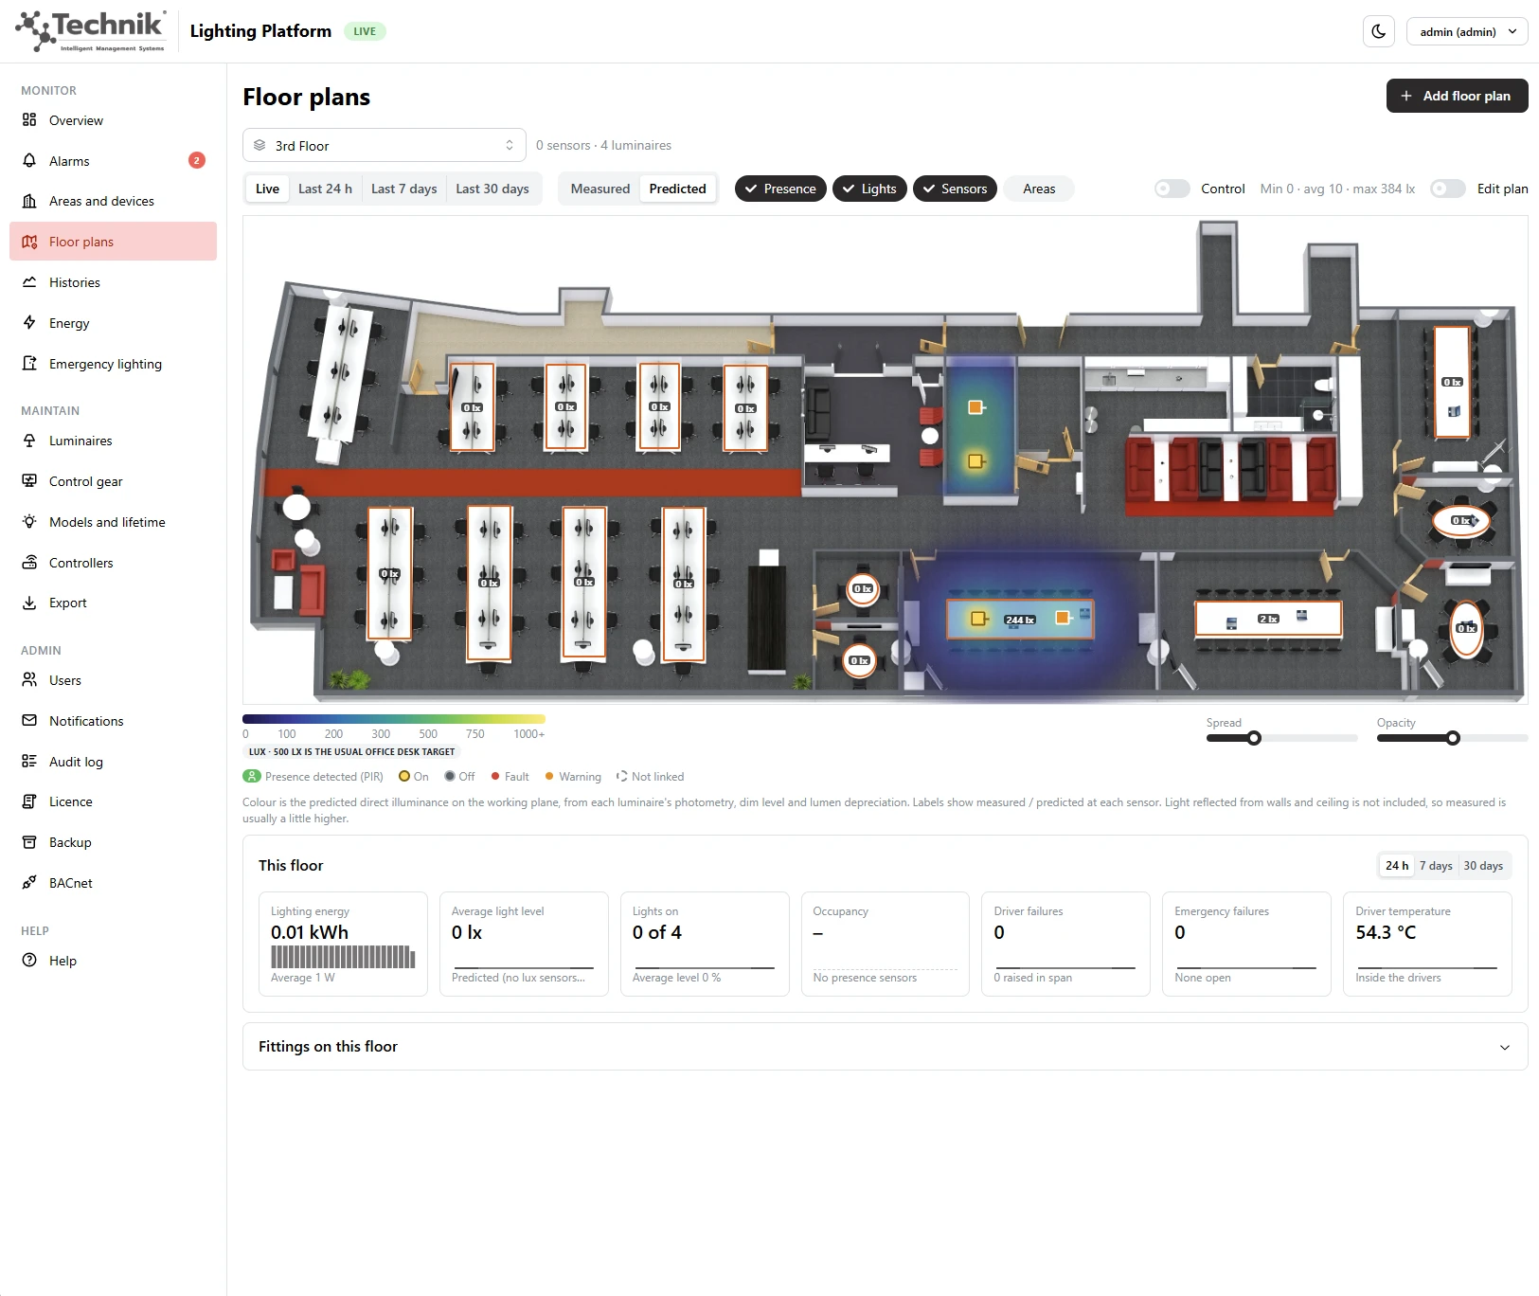Open the Overview page icon
Viewport: 1539px width, 1296px height.
coord(29,120)
